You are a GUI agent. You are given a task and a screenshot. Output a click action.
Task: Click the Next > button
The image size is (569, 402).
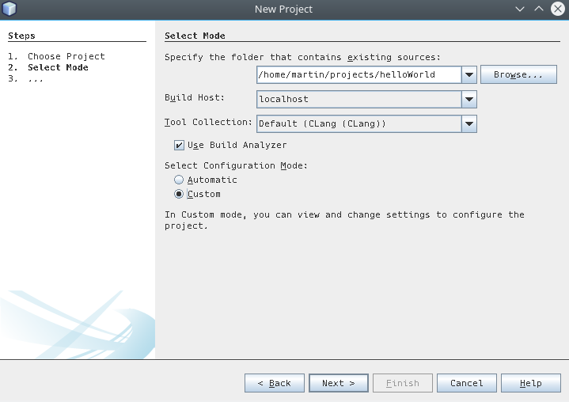[339, 383]
